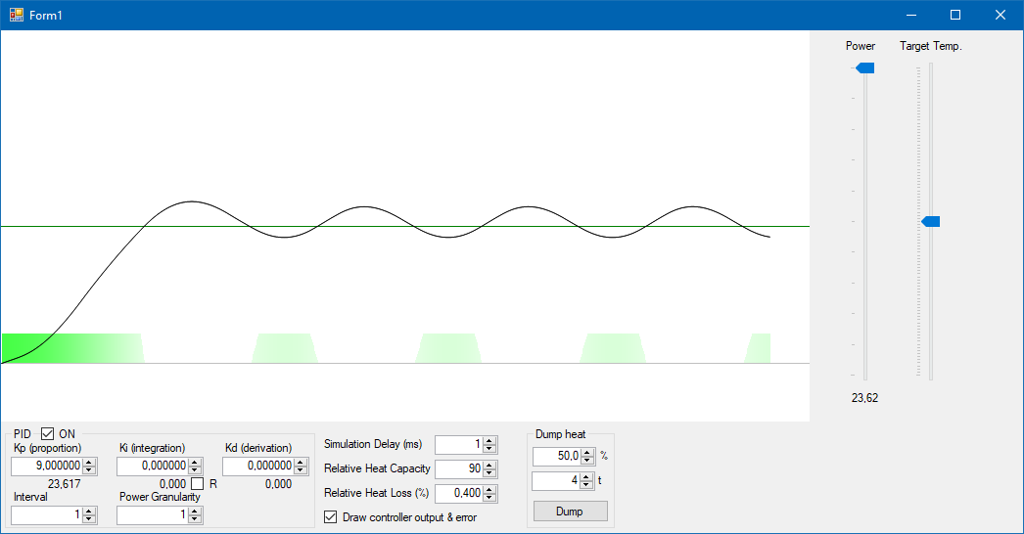Click the Ki (integration) value field
The width and height of the screenshot is (1024, 534).
pyautogui.click(x=153, y=466)
